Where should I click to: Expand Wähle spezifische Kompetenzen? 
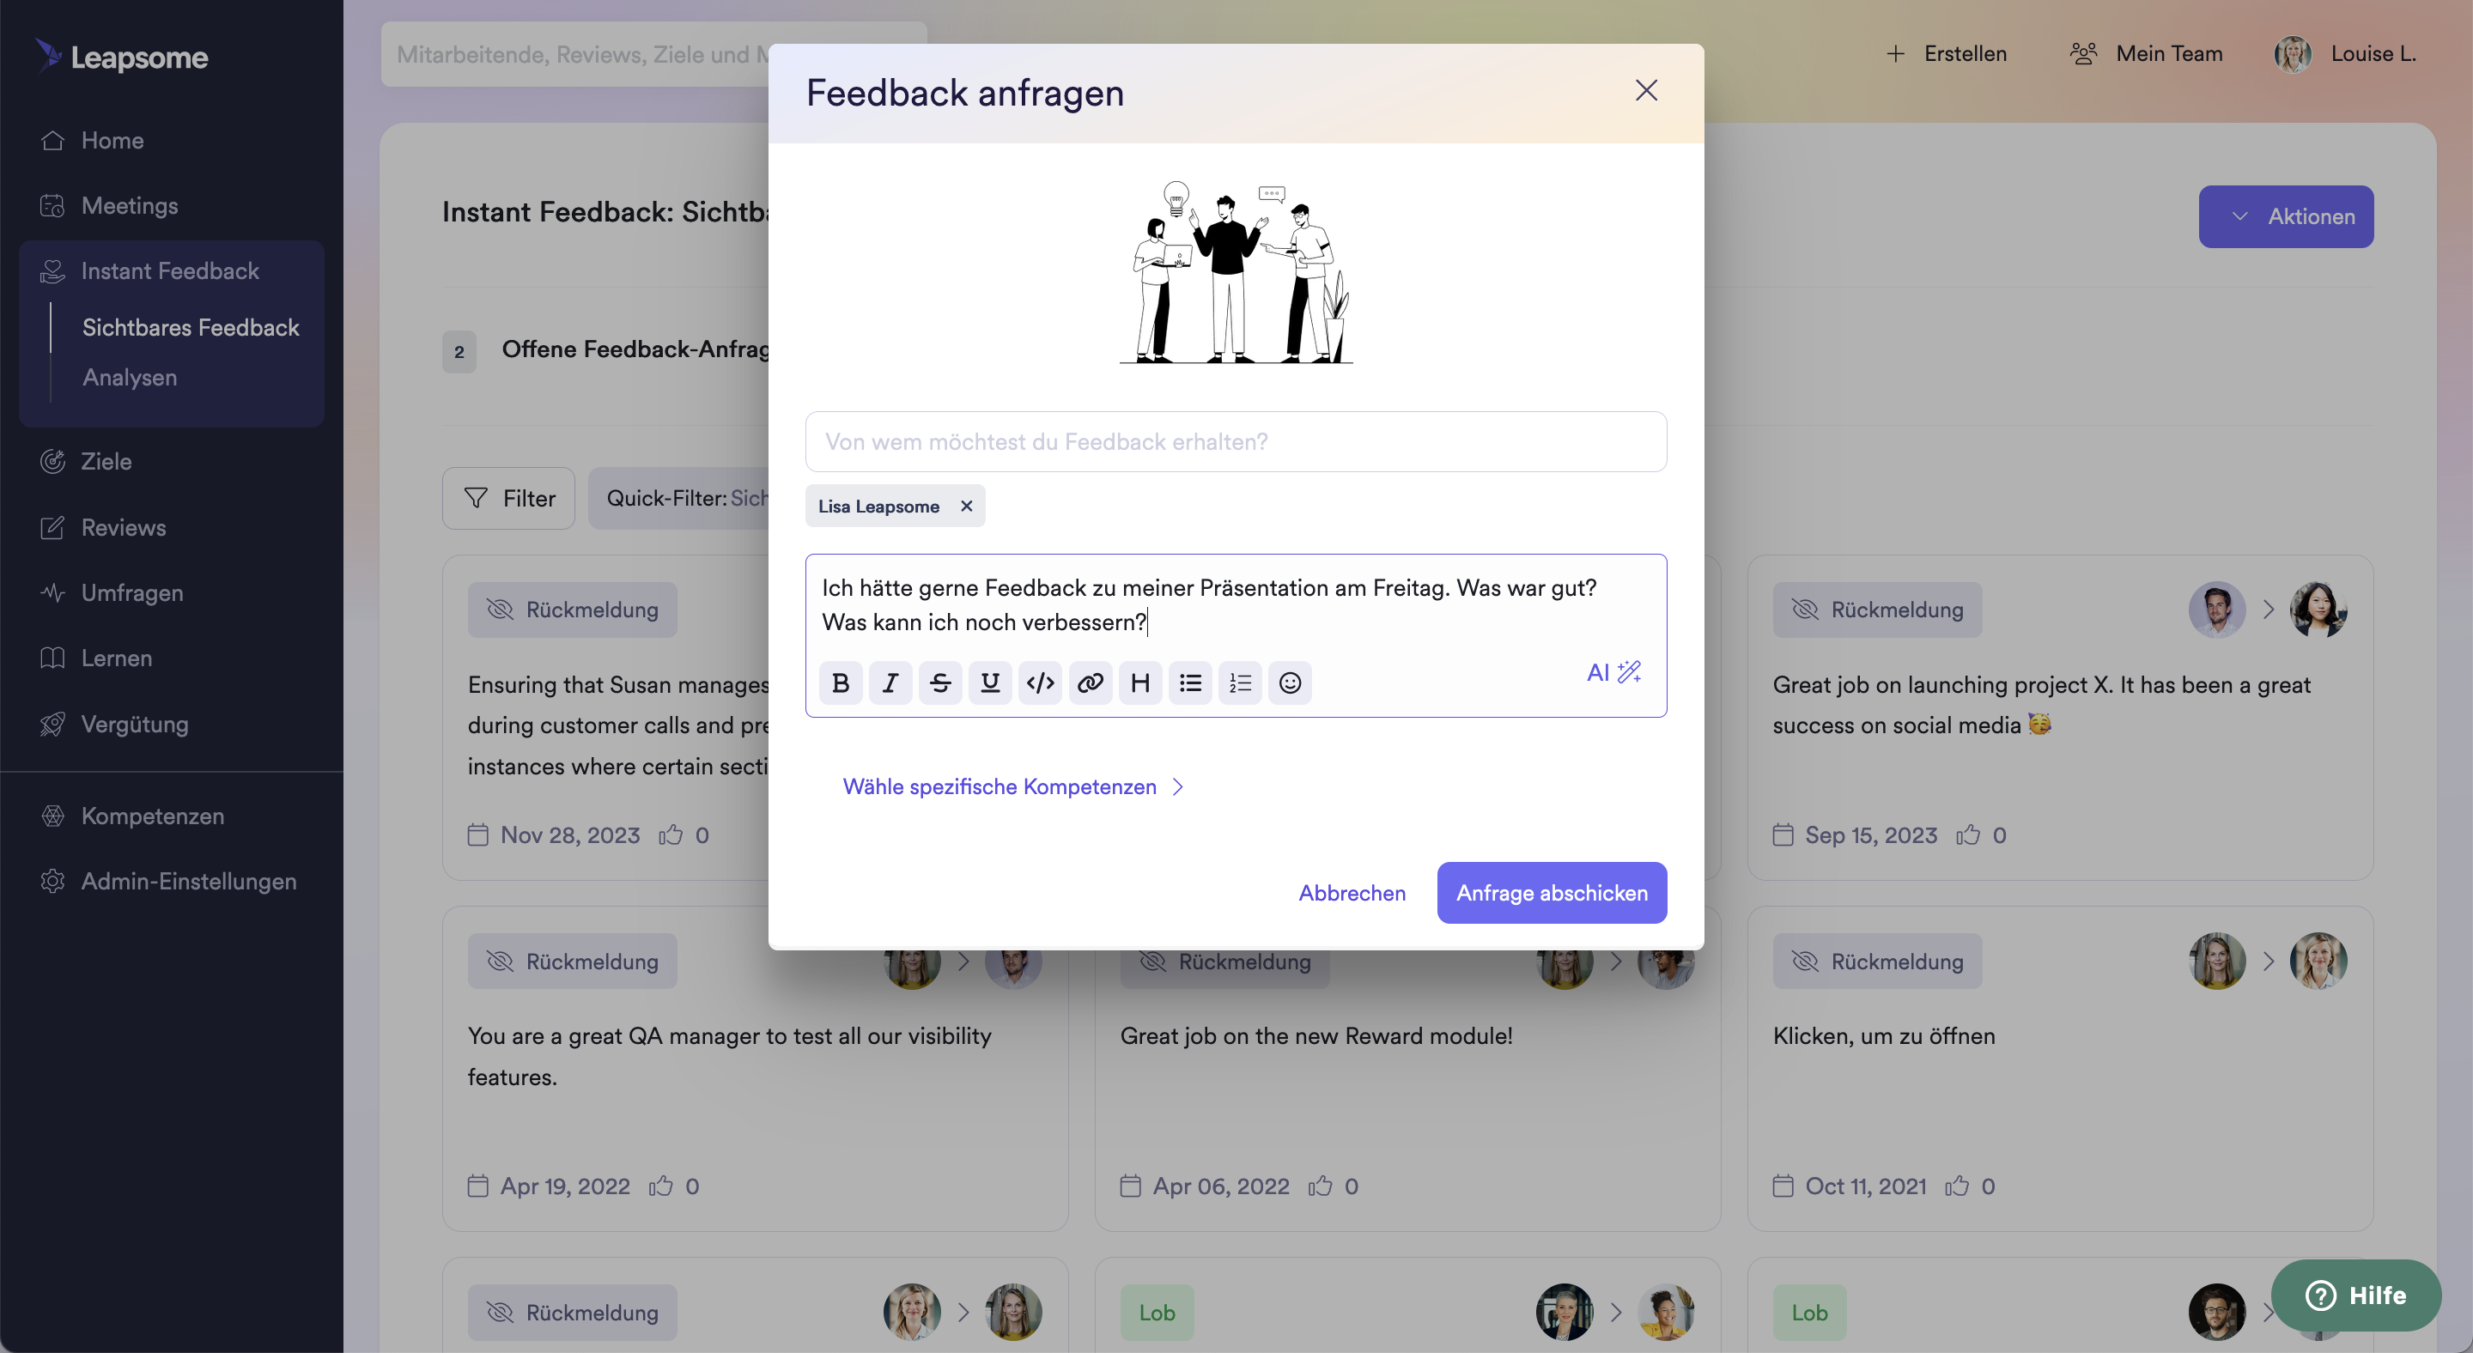click(x=1013, y=786)
